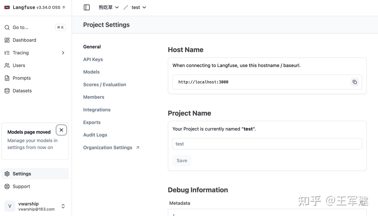The height and width of the screenshot is (216, 378).
Task: Switch to the API Keys settings tab
Action: pyautogui.click(x=93, y=59)
